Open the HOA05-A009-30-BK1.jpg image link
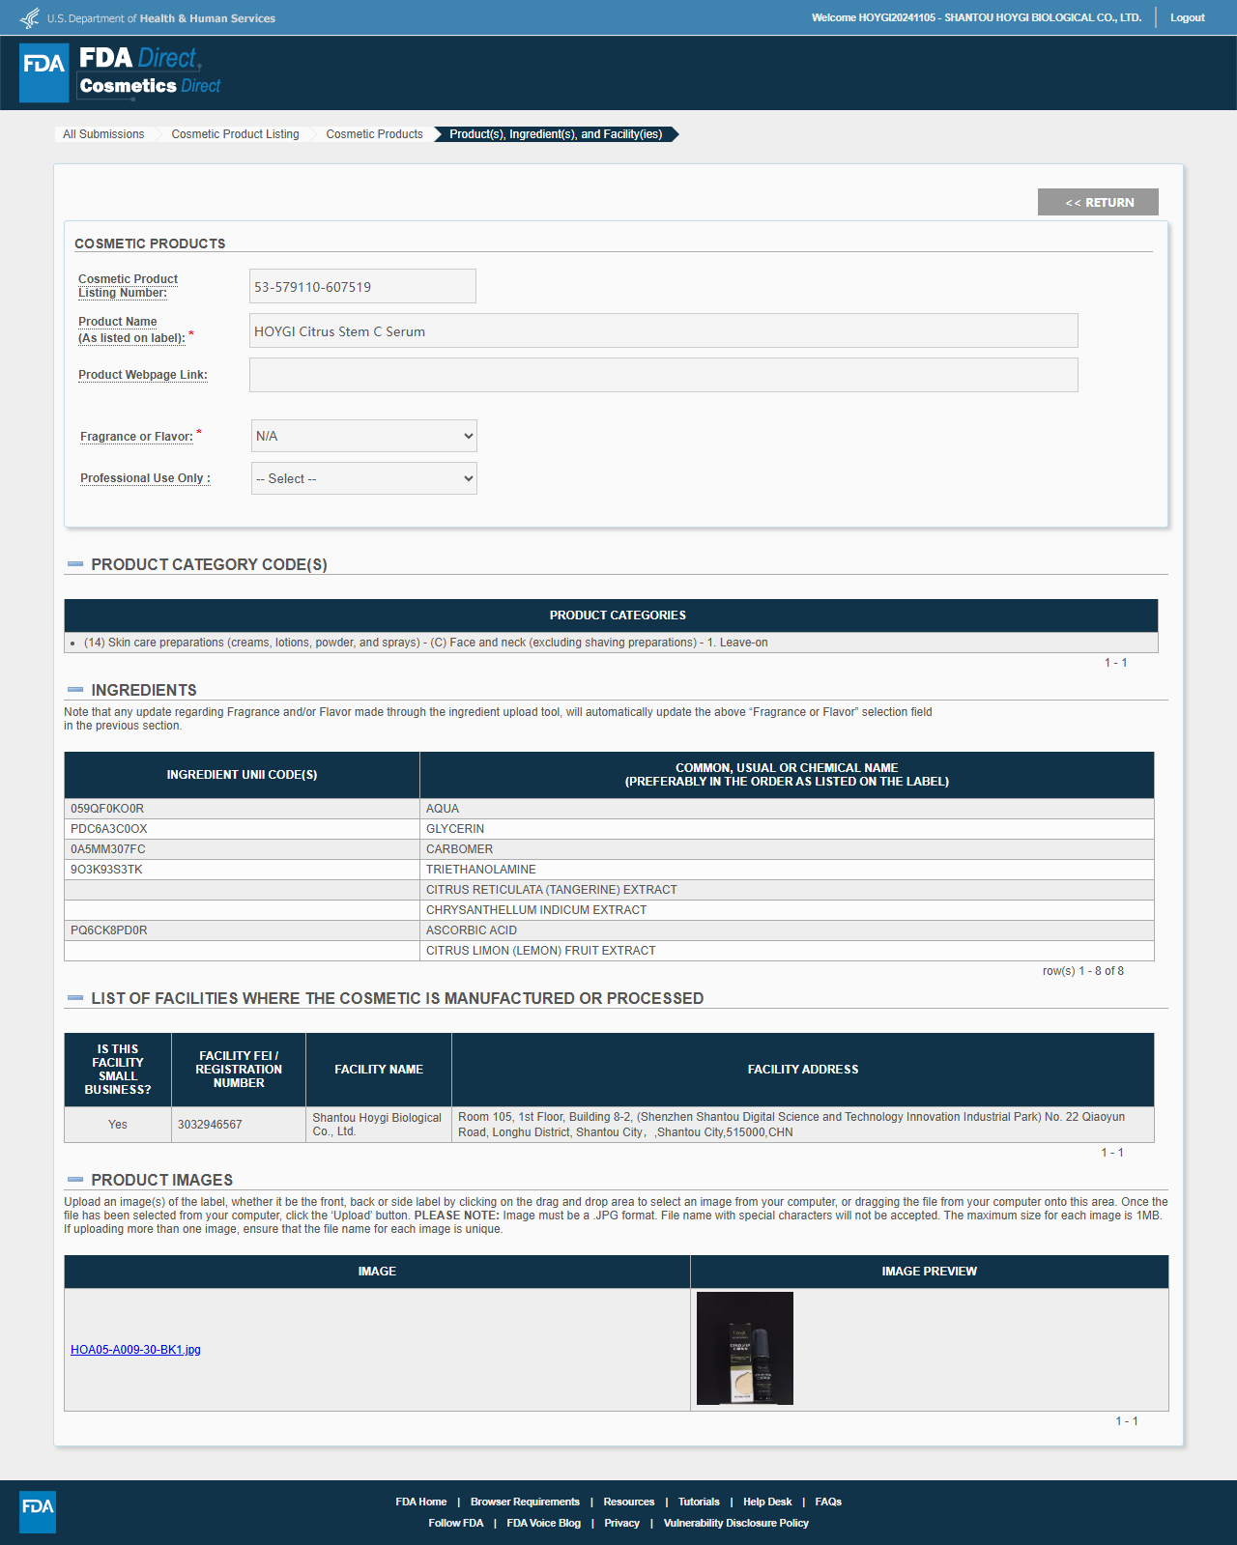Image resolution: width=1237 pixels, height=1545 pixels. click(x=135, y=1350)
